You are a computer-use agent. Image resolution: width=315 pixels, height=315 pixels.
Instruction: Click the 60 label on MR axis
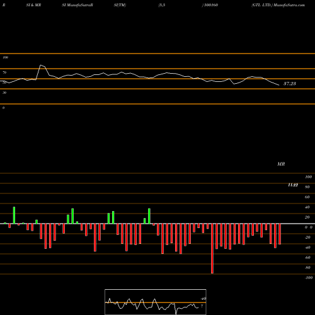[307, 197]
